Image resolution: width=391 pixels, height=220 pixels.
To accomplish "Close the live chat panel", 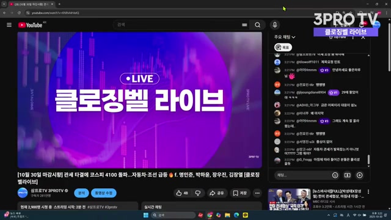I will point(363,37).
